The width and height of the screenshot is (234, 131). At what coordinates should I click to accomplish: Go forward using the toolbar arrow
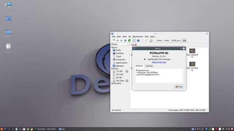[121, 40]
